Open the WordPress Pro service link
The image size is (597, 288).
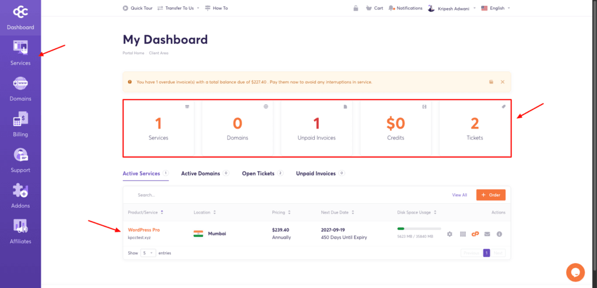144,230
